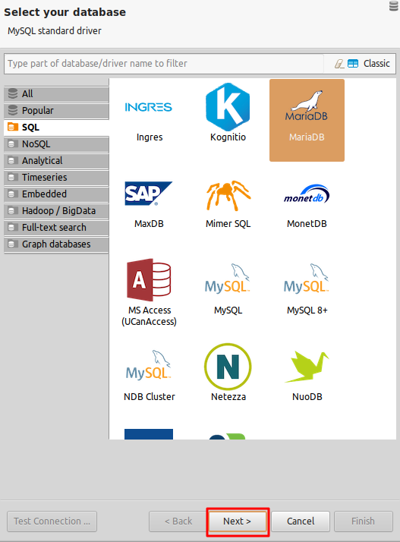The width and height of the screenshot is (400, 542).
Task: Choose the NuoDB bird icon
Action: (x=307, y=367)
